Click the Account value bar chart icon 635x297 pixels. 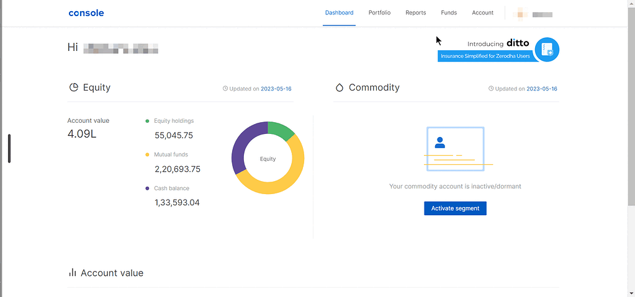coord(73,273)
